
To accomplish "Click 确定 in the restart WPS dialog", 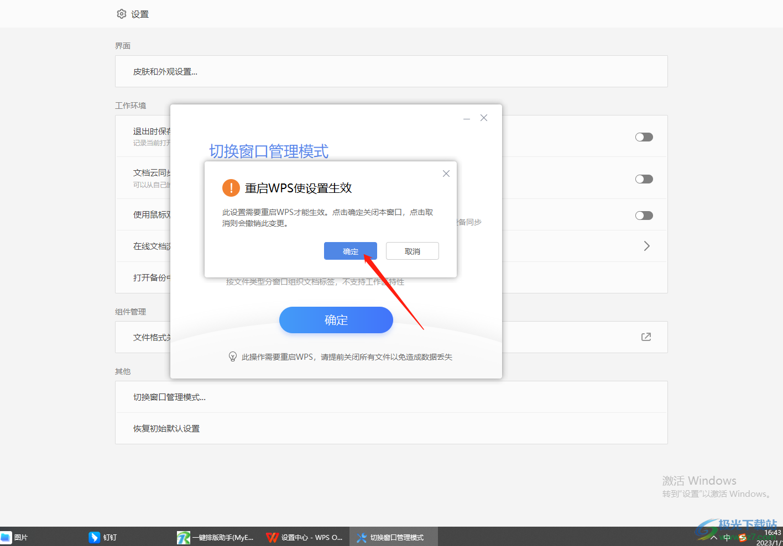I will pyautogui.click(x=351, y=251).
